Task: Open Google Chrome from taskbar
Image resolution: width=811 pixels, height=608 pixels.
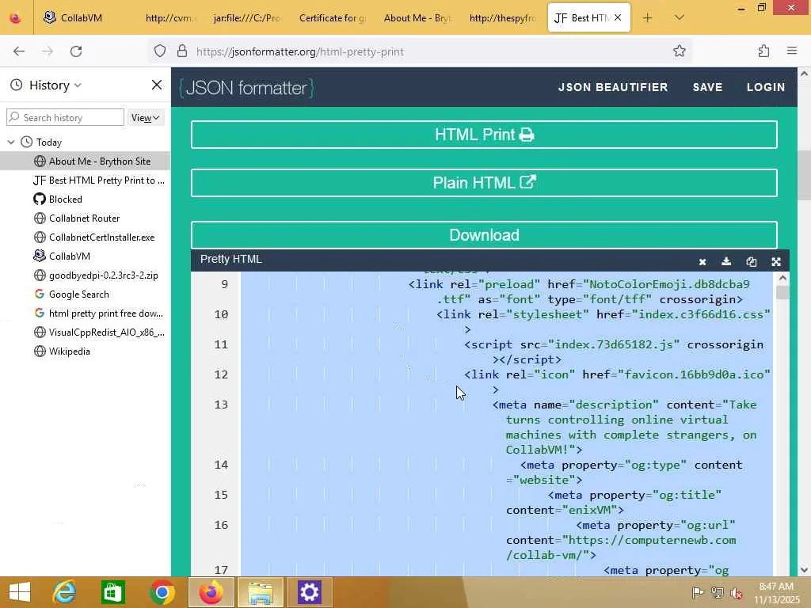Action: [x=162, y=592]
